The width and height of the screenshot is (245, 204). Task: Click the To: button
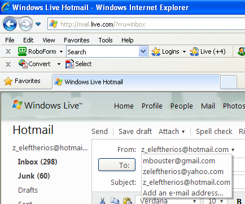pyautogui.click(x=117, y=165)
